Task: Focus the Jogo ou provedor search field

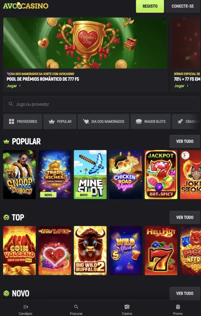Action: point(101,104)
